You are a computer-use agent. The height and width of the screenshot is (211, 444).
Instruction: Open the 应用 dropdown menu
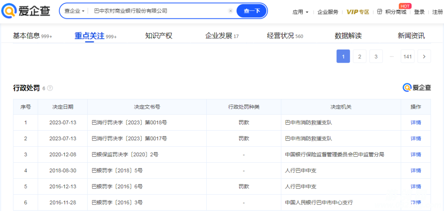tap(300, 12)
